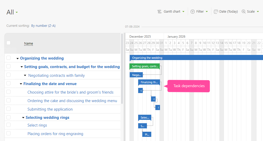The height and width of the screenshot is (141, 263).
Task: Check the box for Select rings
Action: pyautogui.click(x=8, y=125)
